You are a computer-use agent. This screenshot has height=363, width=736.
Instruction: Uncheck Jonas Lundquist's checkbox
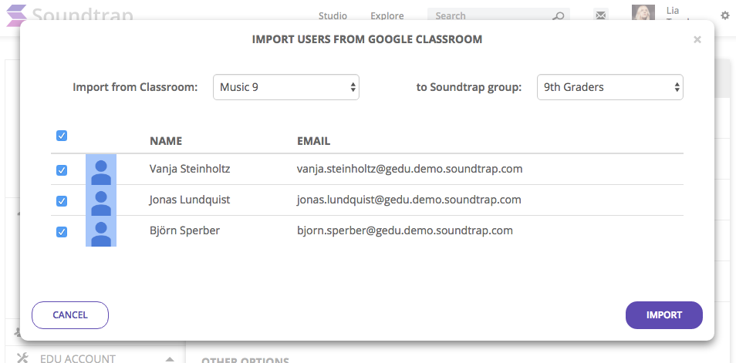coord(62,201)
